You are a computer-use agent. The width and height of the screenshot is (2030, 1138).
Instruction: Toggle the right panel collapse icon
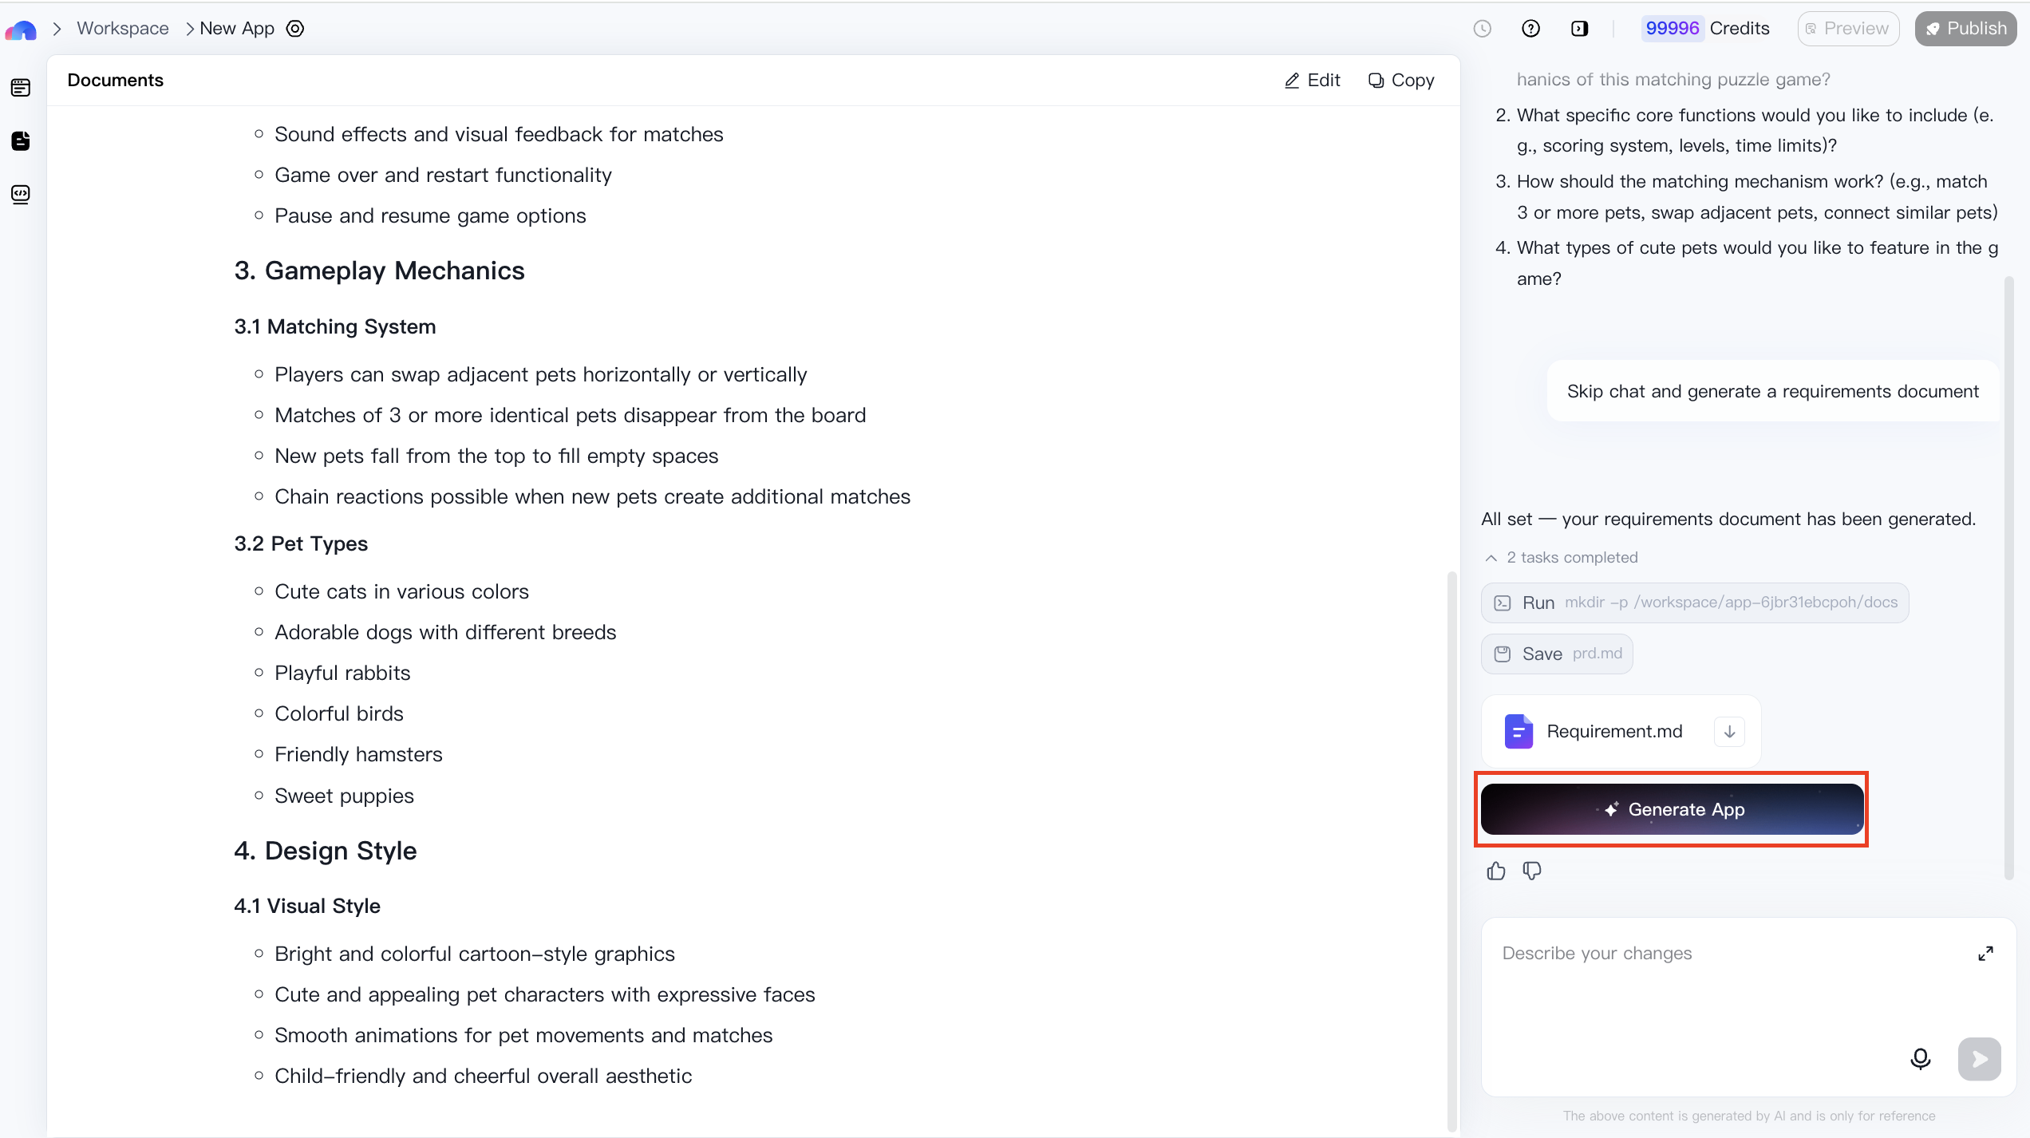tap(1580, 28)
